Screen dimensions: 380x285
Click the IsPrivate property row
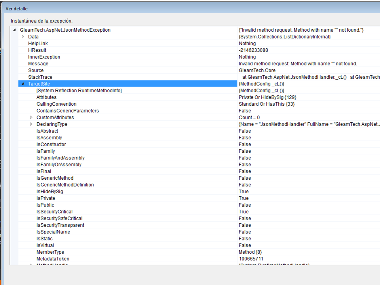(46, 198)
